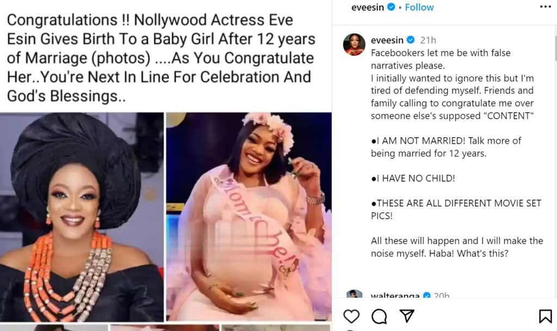
Task: Click the comments panel scrollbar
Action: point(554,49)
